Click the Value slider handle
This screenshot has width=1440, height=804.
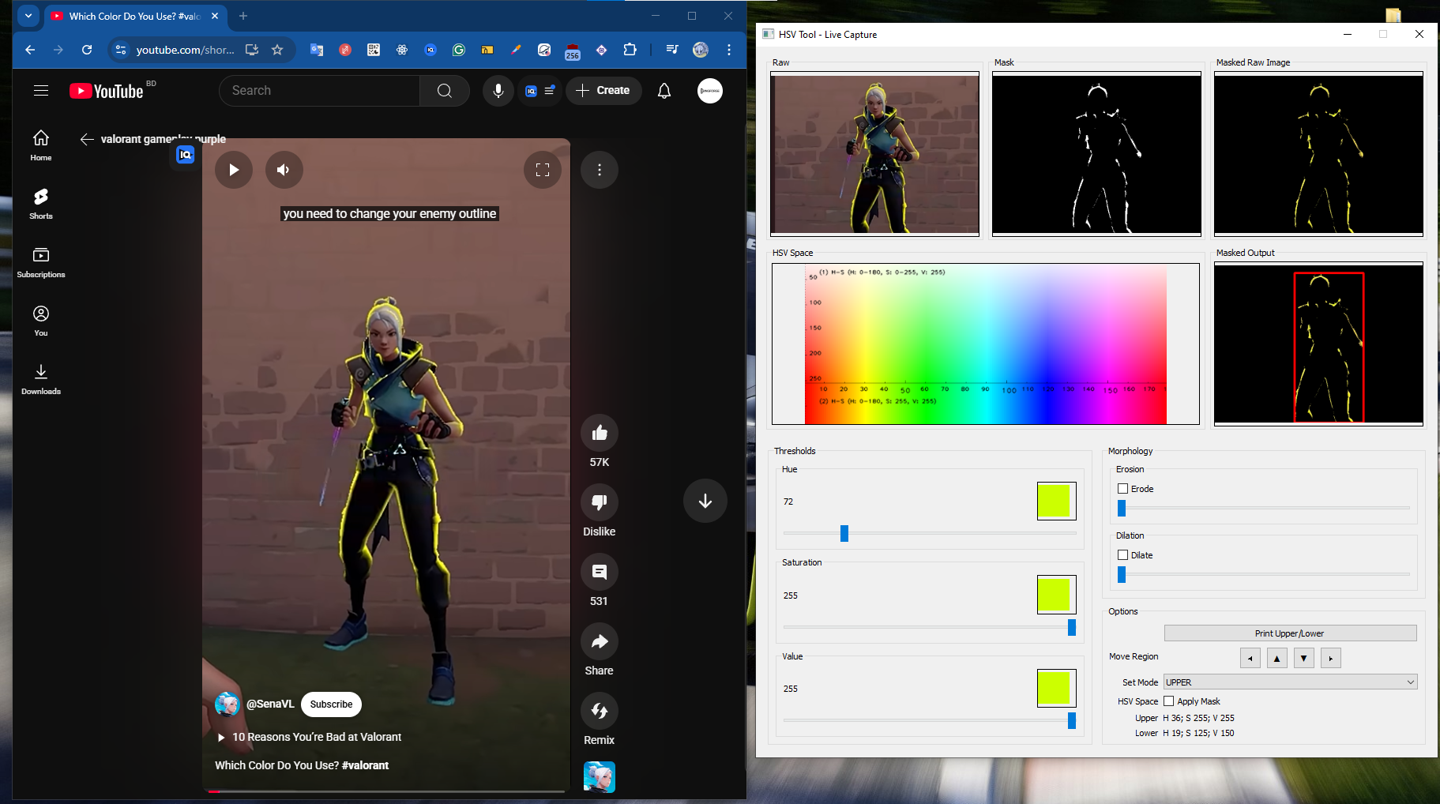[1072, 720]
